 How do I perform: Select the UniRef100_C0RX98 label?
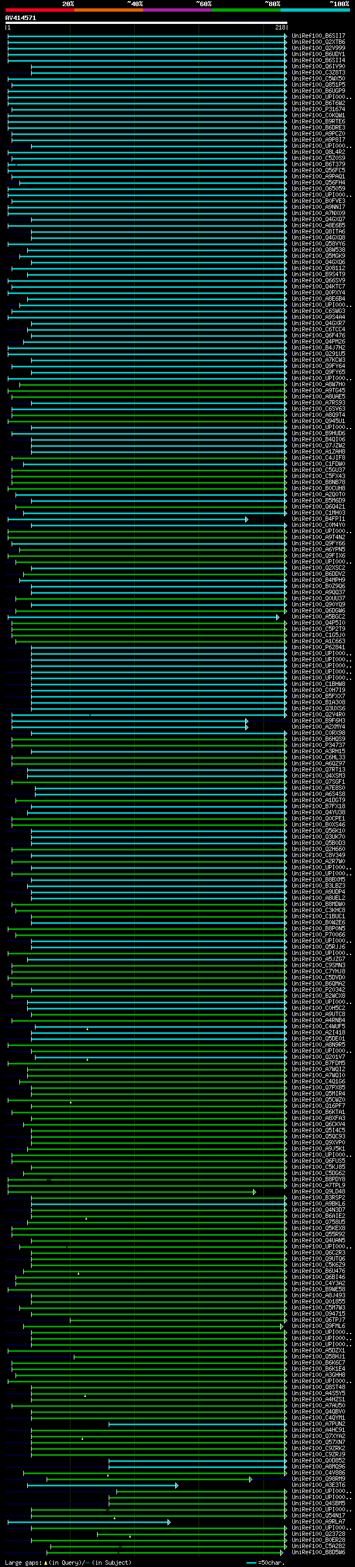click(318, 733)
